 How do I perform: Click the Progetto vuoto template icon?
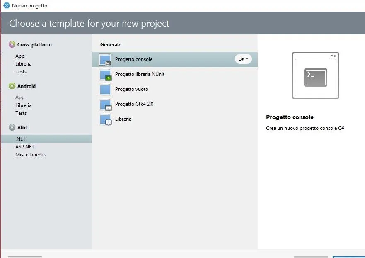[x=105, y=89]
